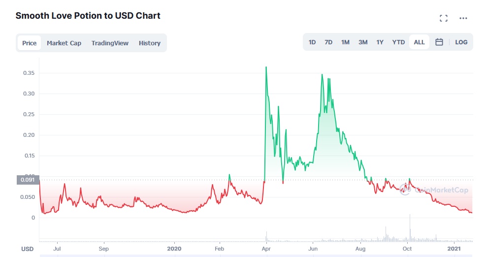Click the CoinMarketCap watermark logo
Screen dimensions: 486x257
[x=433, y=190]
